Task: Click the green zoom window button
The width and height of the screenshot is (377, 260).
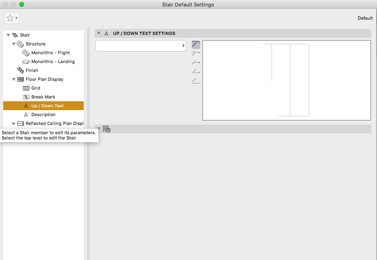Action: (22, 4)
